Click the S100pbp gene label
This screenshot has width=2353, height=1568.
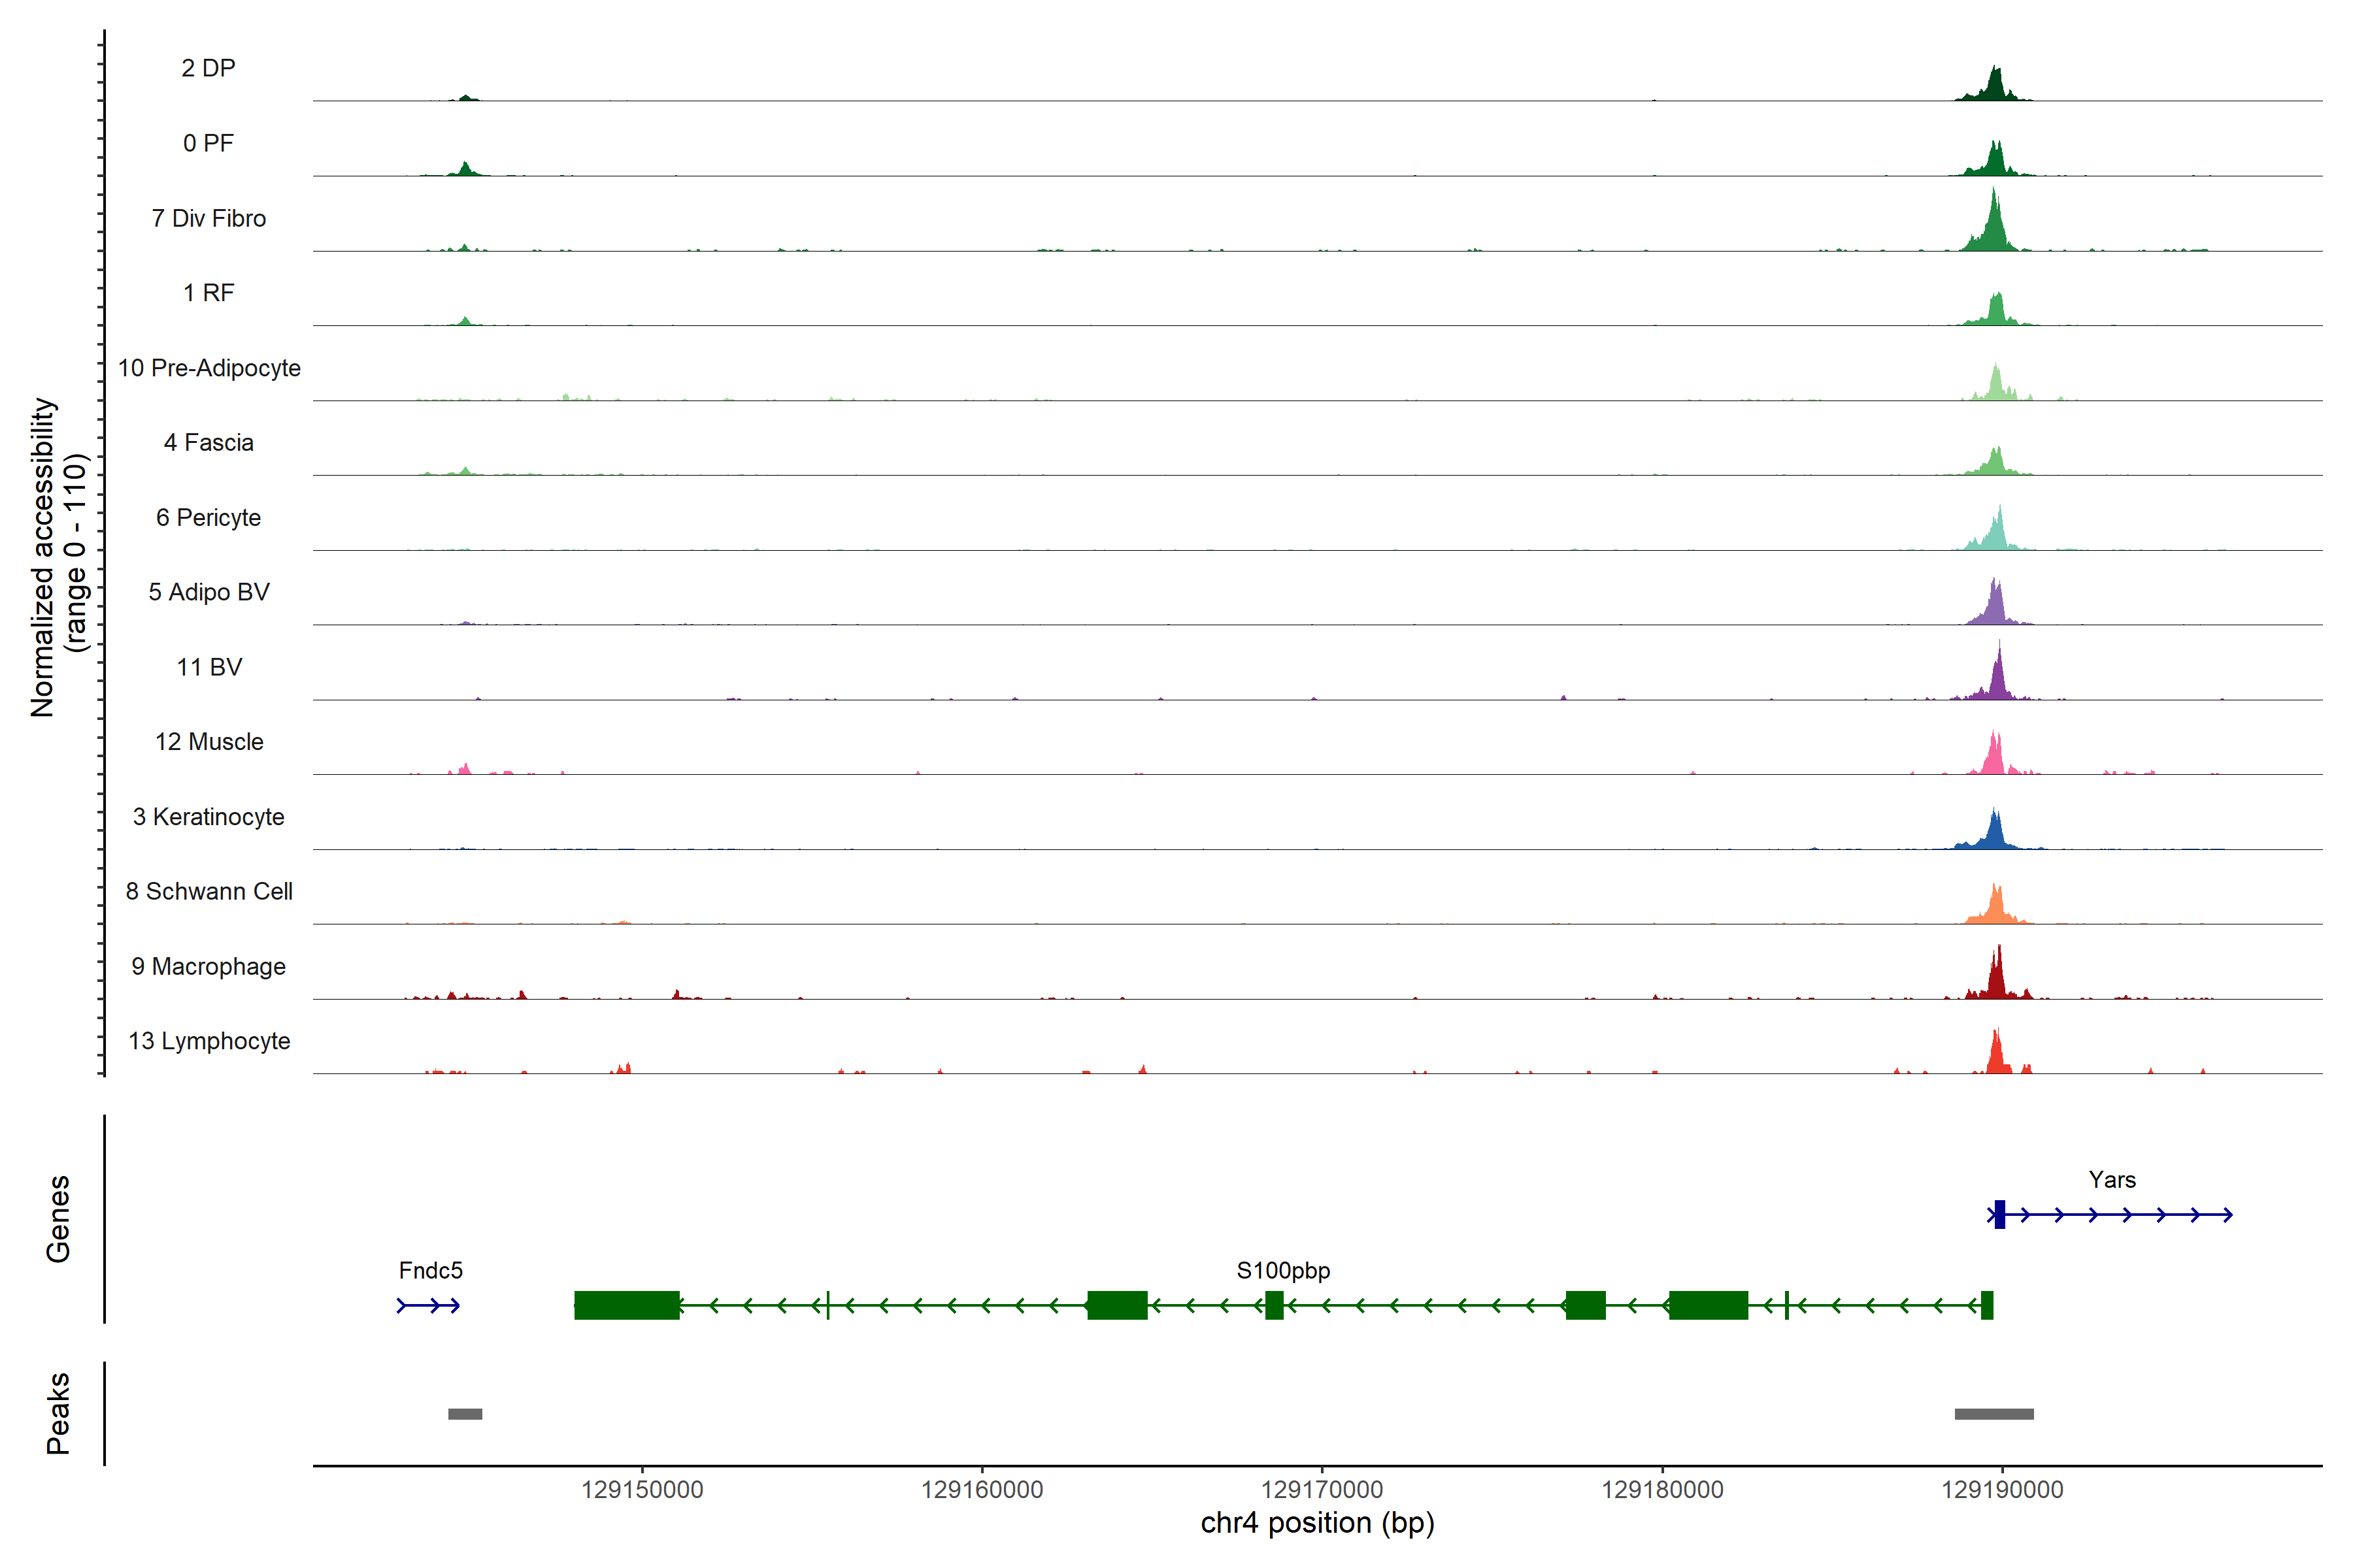coord(1282,1270)
